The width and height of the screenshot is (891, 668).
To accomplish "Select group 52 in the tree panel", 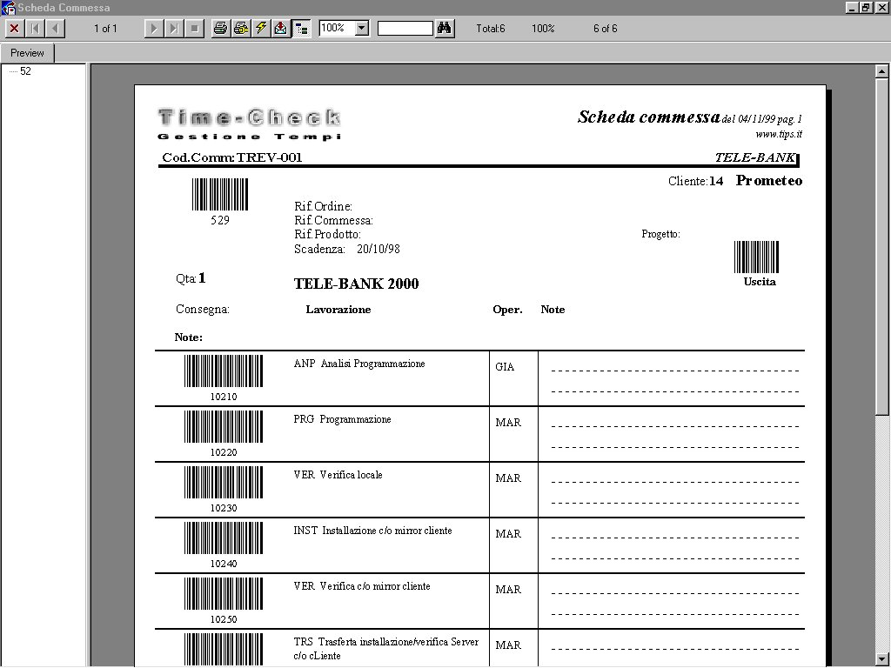I will coord(25,71).
